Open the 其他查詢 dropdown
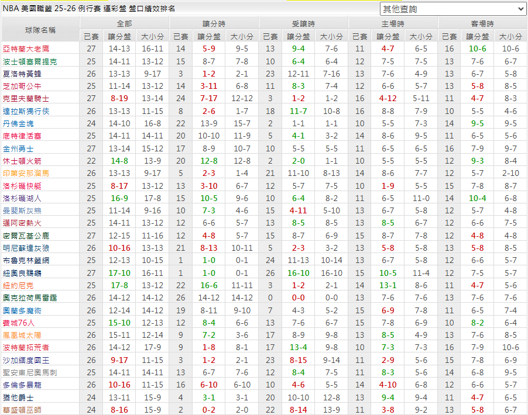Viewport: 528px width, 415px height. pyautogui.click(x=452, y=9)
